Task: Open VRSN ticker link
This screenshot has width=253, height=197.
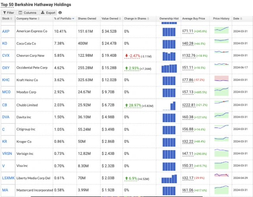Action: coord(7,154)
